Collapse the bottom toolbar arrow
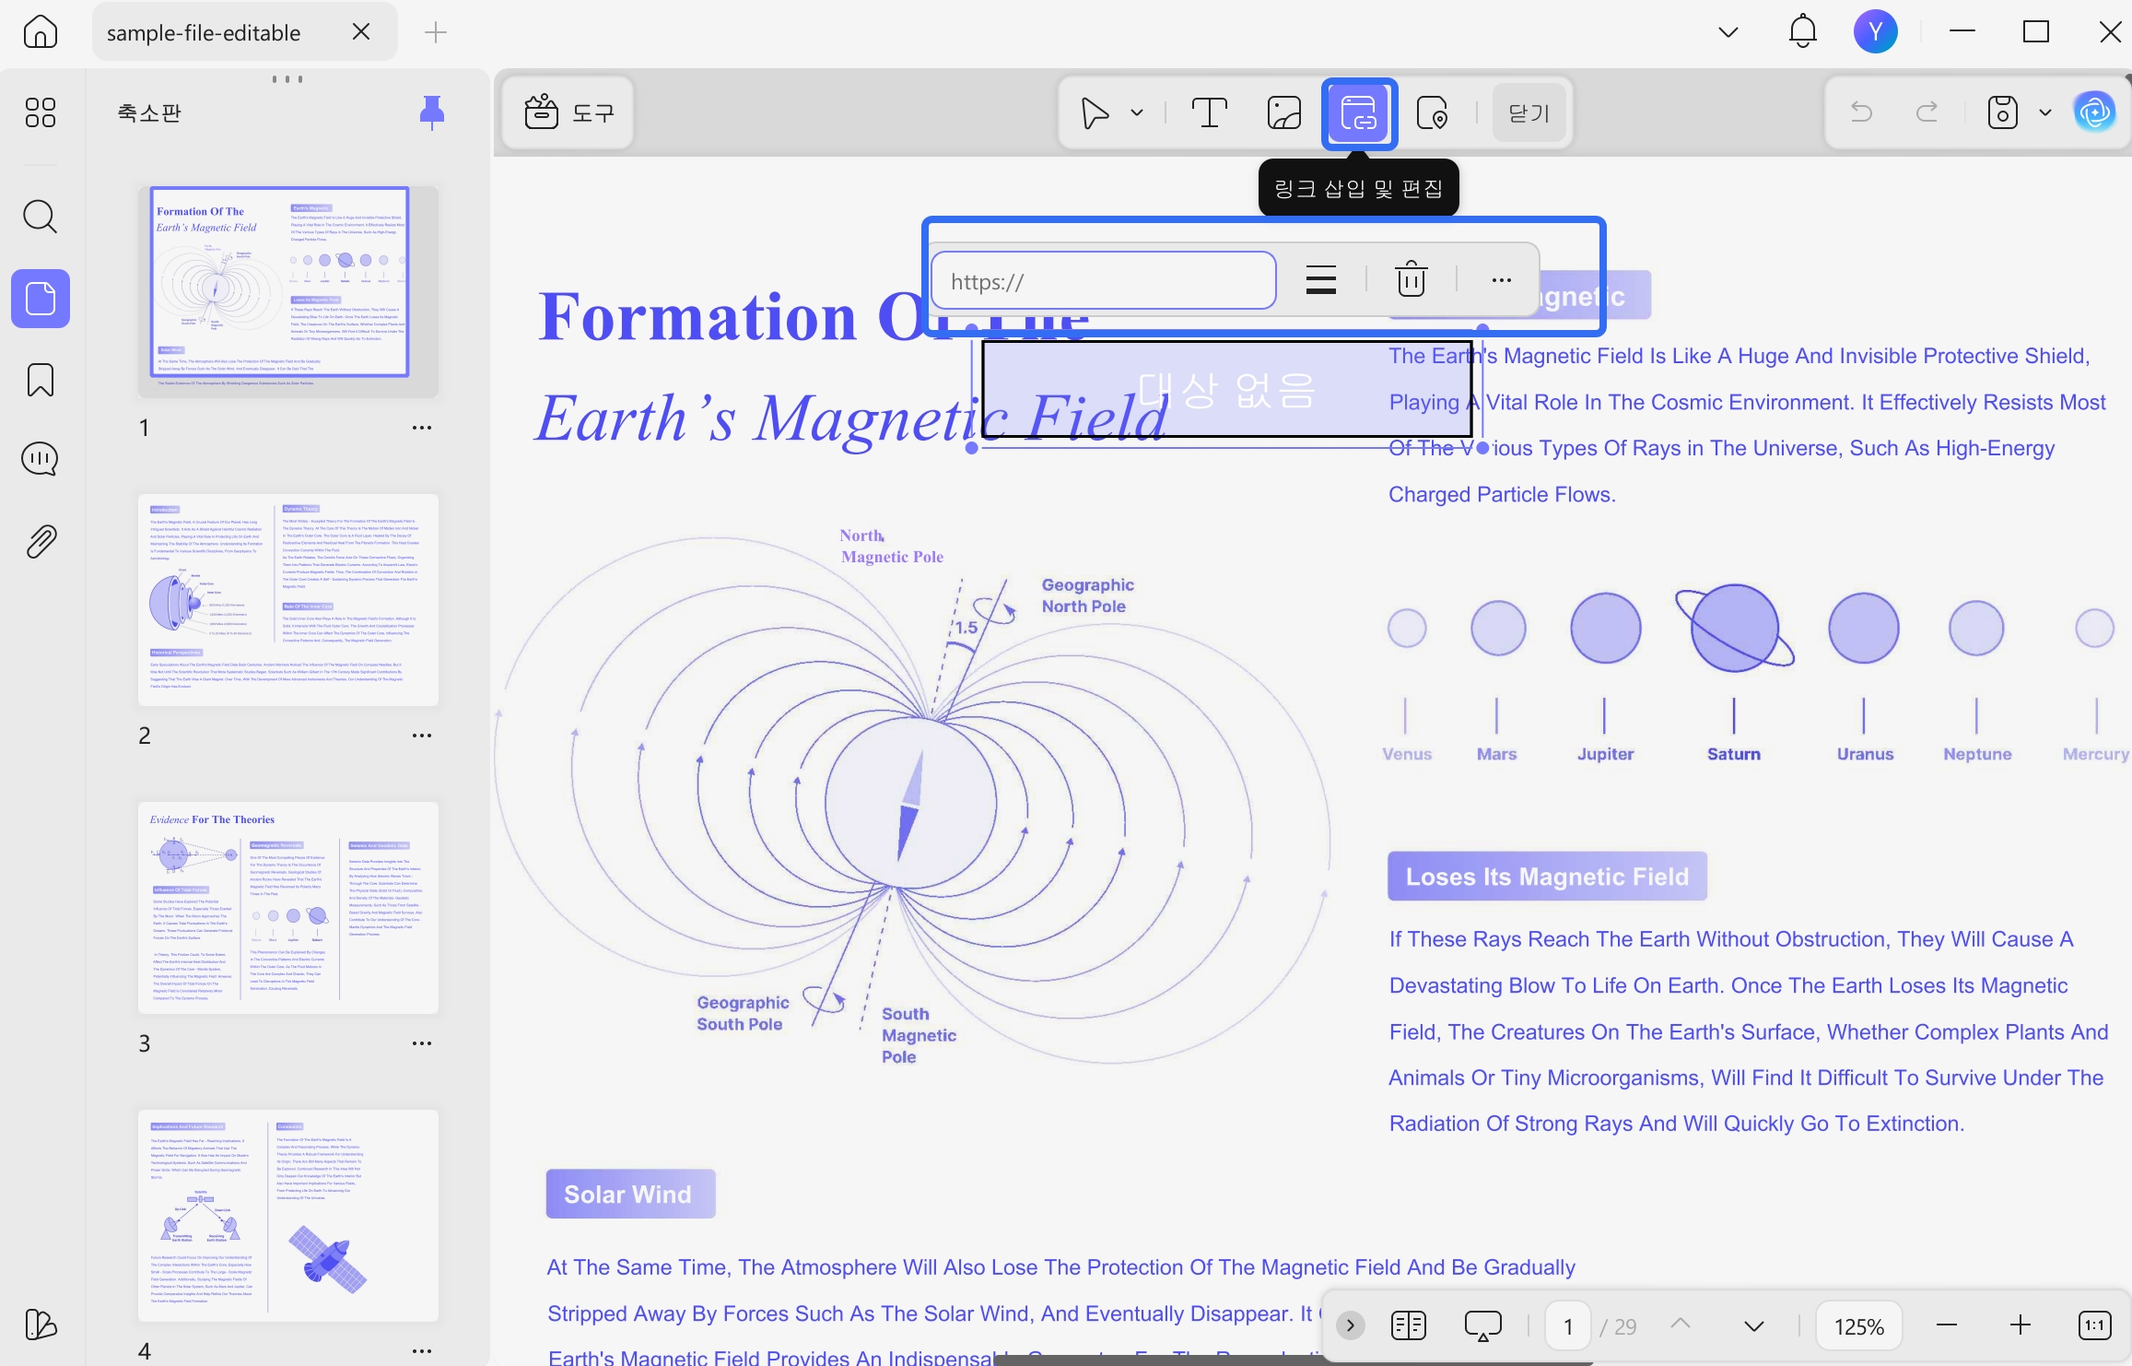2132x1366 pixels. (x=1351, y=1326)
